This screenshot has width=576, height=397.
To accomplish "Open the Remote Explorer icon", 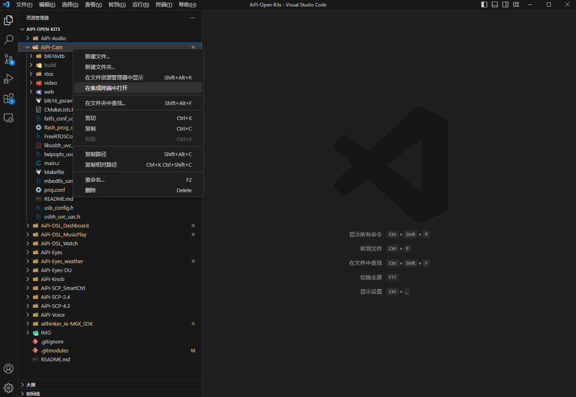I will pos(9,118).
